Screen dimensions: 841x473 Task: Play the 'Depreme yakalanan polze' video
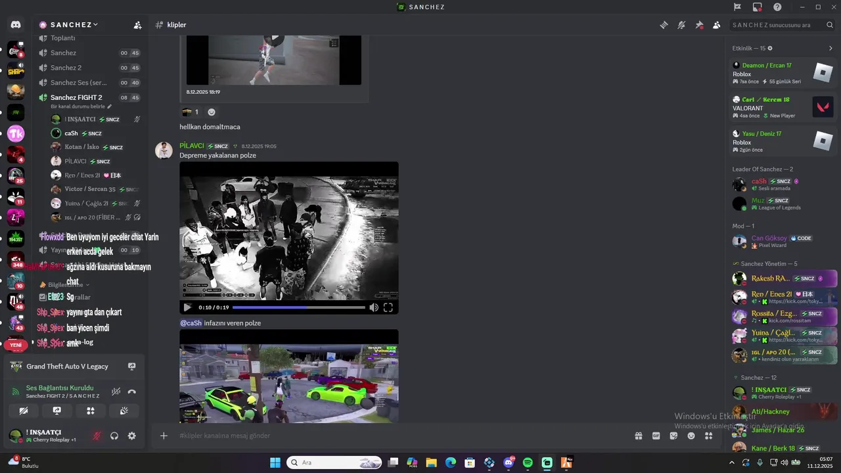coord(187,307)
